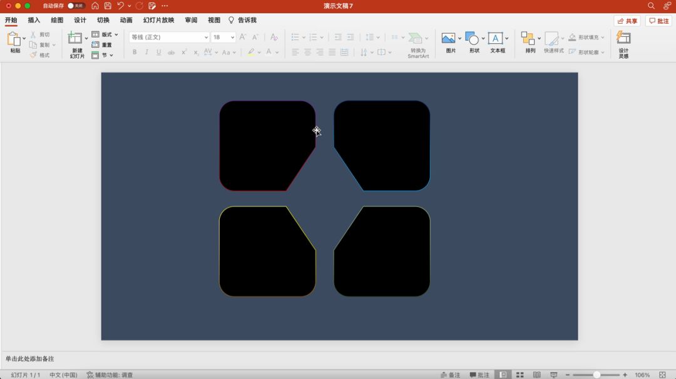Viewport: 676px width, 379px height.
Task: Click the Picture (图片) icon
Action: pos(448,38)
